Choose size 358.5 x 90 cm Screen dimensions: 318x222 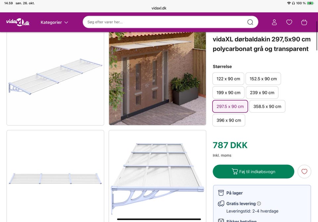pos(267,106)
